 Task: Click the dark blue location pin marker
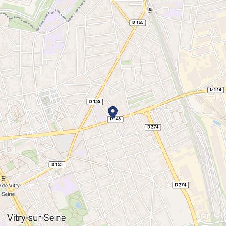(113, 113)
